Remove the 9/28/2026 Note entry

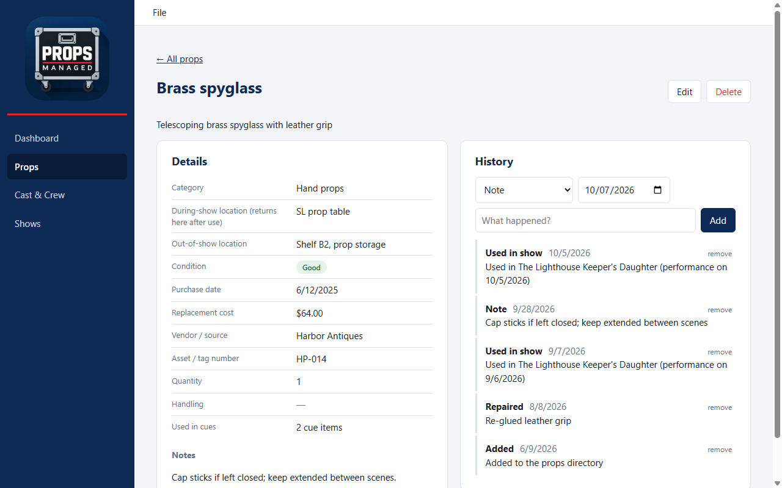pos(720,310)
